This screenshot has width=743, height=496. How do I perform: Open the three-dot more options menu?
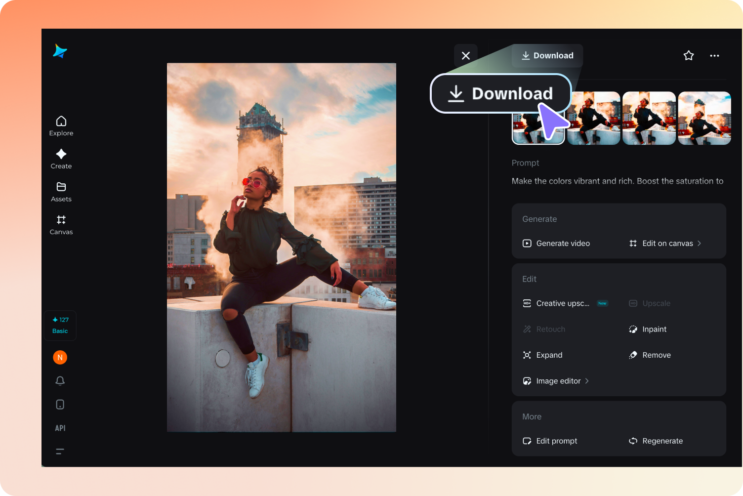coord(714,55)
